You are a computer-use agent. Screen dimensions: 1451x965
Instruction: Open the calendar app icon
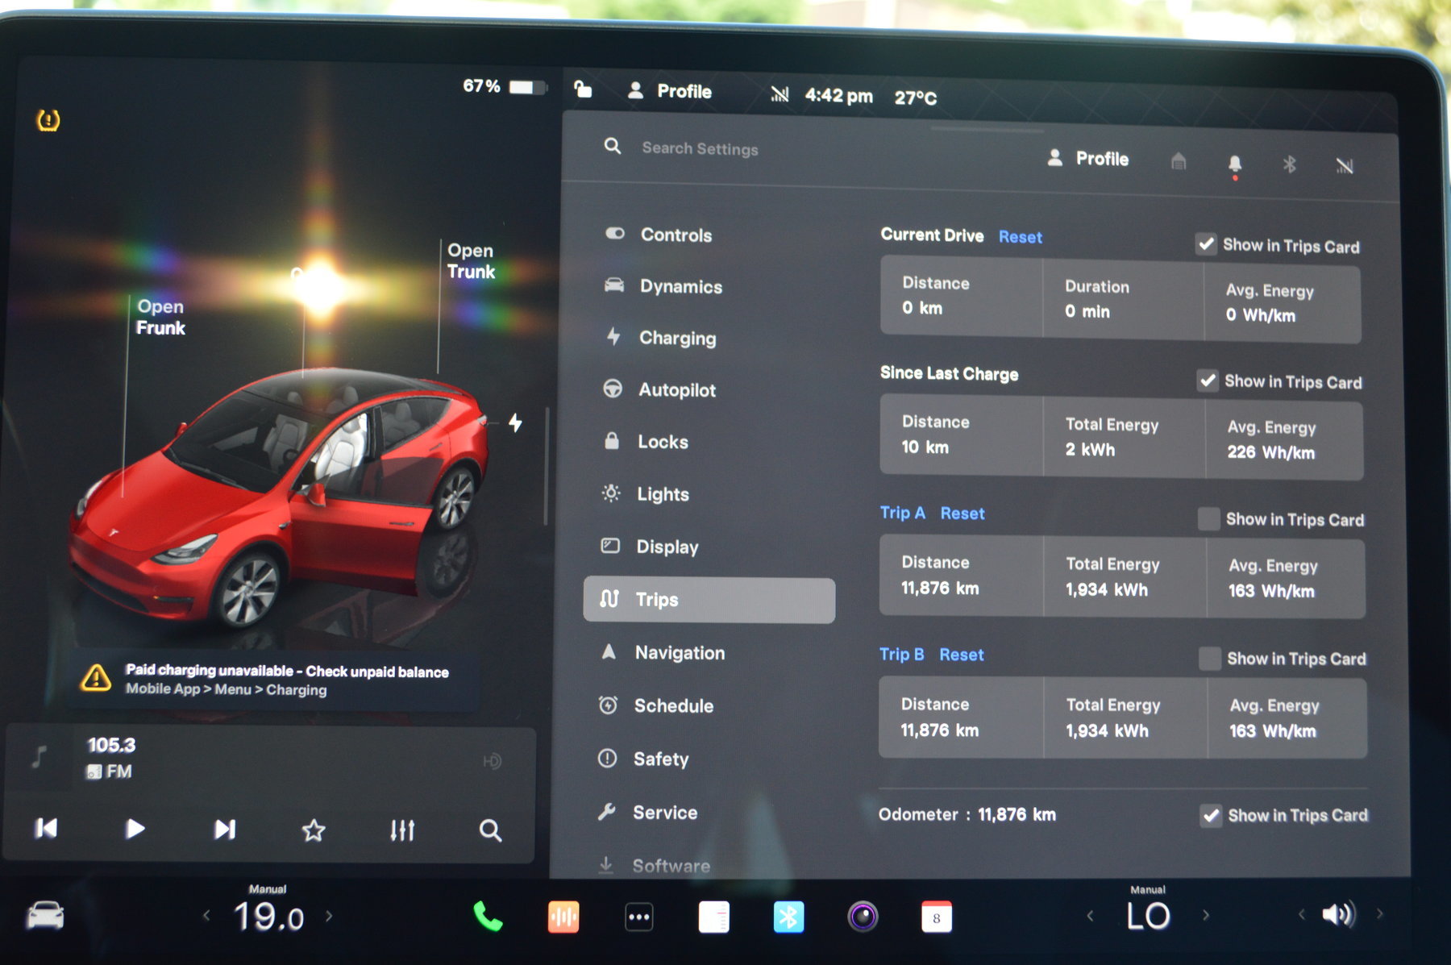[936, 917]
